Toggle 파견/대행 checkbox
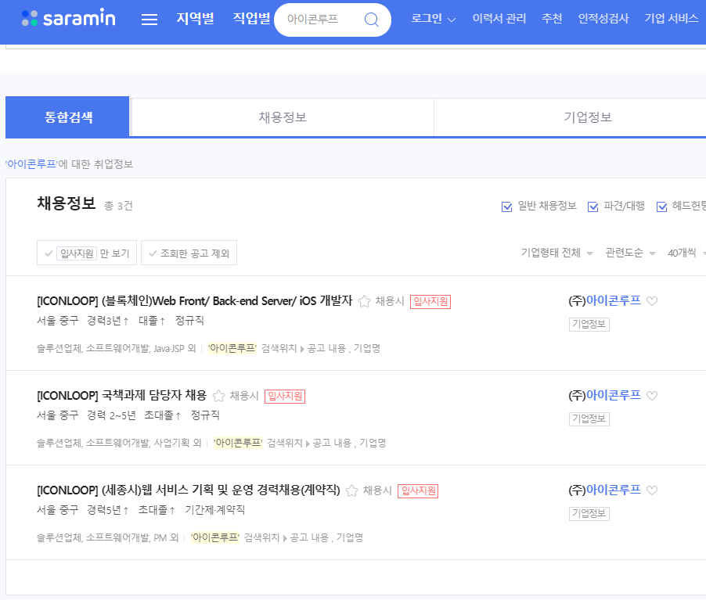 click(x=593, y=207)
